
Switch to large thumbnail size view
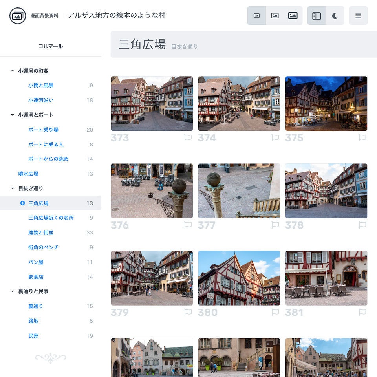(x=293, y=16)
